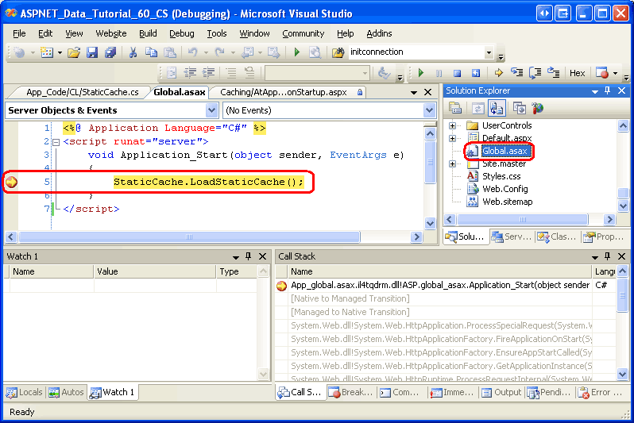The image size is (634, 423).
Task: Expand the UserControls folder node
Action: pyautogui.click(x=453, y=125)
